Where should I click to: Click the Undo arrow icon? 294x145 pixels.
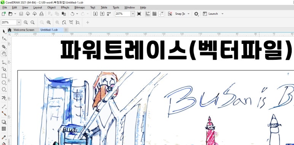72,14
